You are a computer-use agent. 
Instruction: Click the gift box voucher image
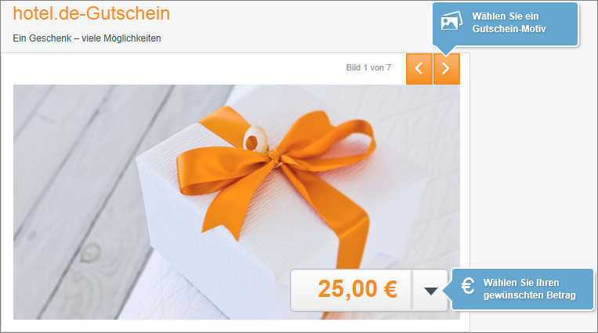pos(237,202)
